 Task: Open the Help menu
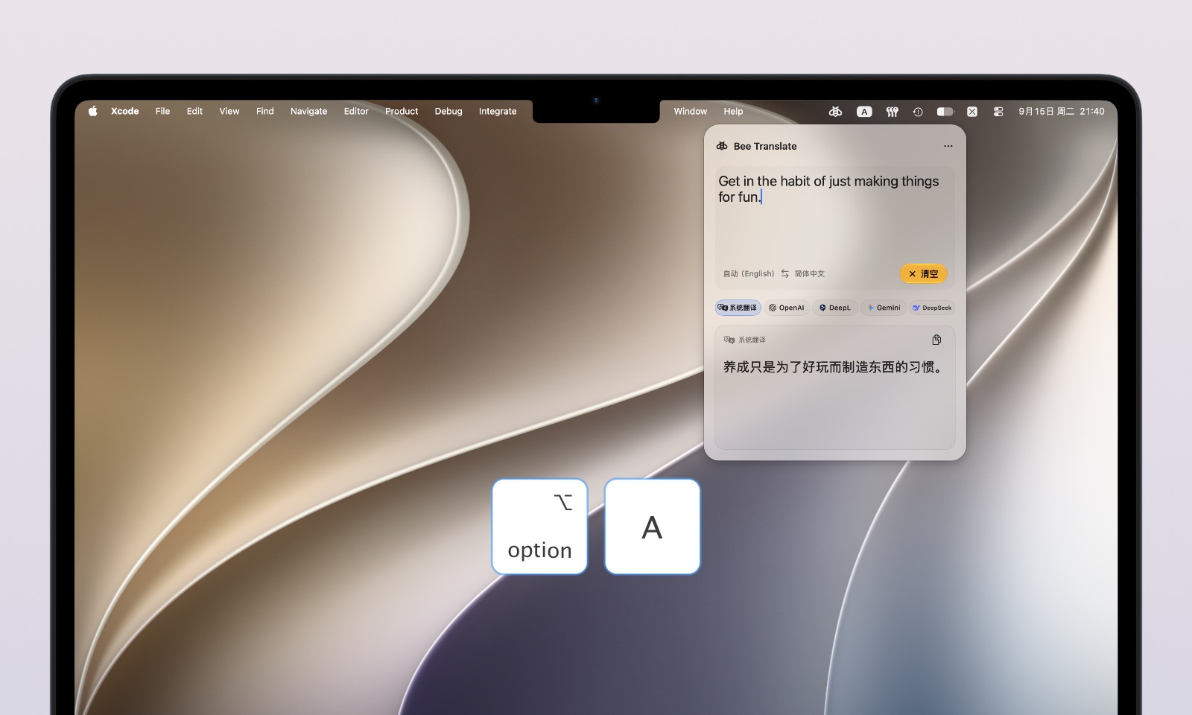click(x=733, y=111)
